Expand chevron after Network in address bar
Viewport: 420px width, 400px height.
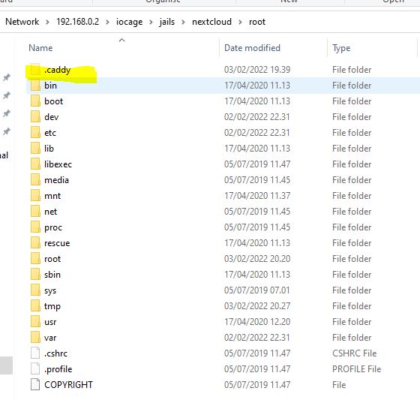tap(47, 22)
